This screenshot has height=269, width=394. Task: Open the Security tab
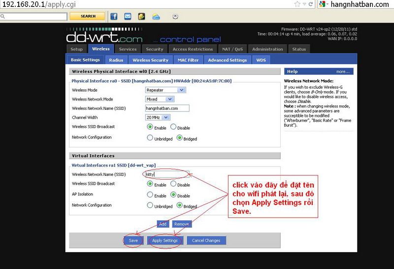coord(155,49)
